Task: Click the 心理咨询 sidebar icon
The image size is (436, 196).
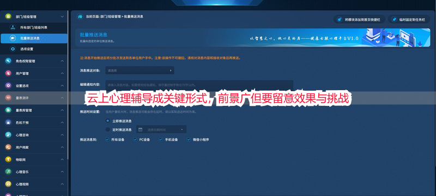Action: pyautogui.click(x=8, y=135)
